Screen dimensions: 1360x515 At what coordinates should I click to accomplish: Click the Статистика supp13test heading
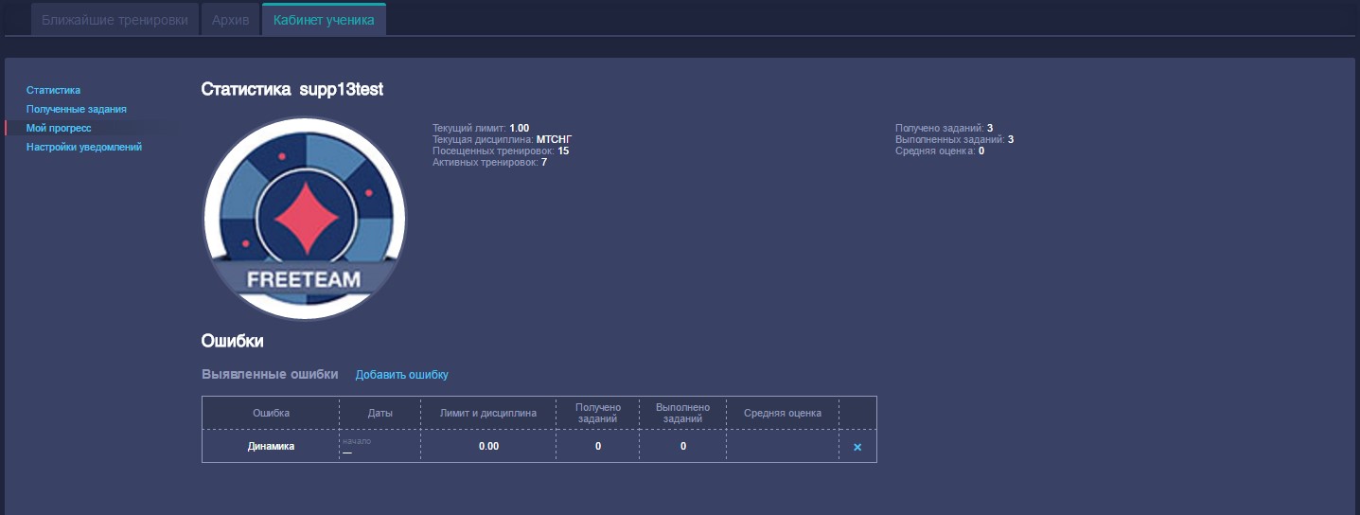tap(292, 89)
